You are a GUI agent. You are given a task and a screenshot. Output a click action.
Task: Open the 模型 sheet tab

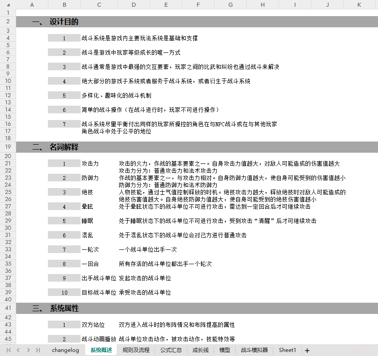coord(225,350)
